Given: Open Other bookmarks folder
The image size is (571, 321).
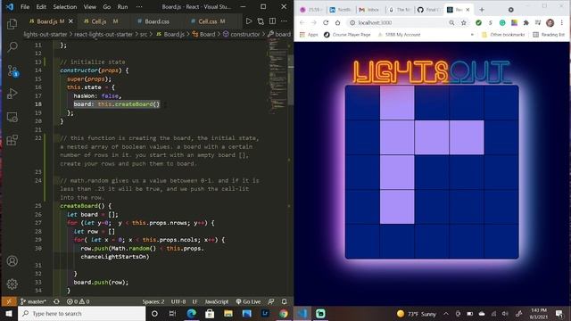Looking at the screenshot, I should [503, 35].
